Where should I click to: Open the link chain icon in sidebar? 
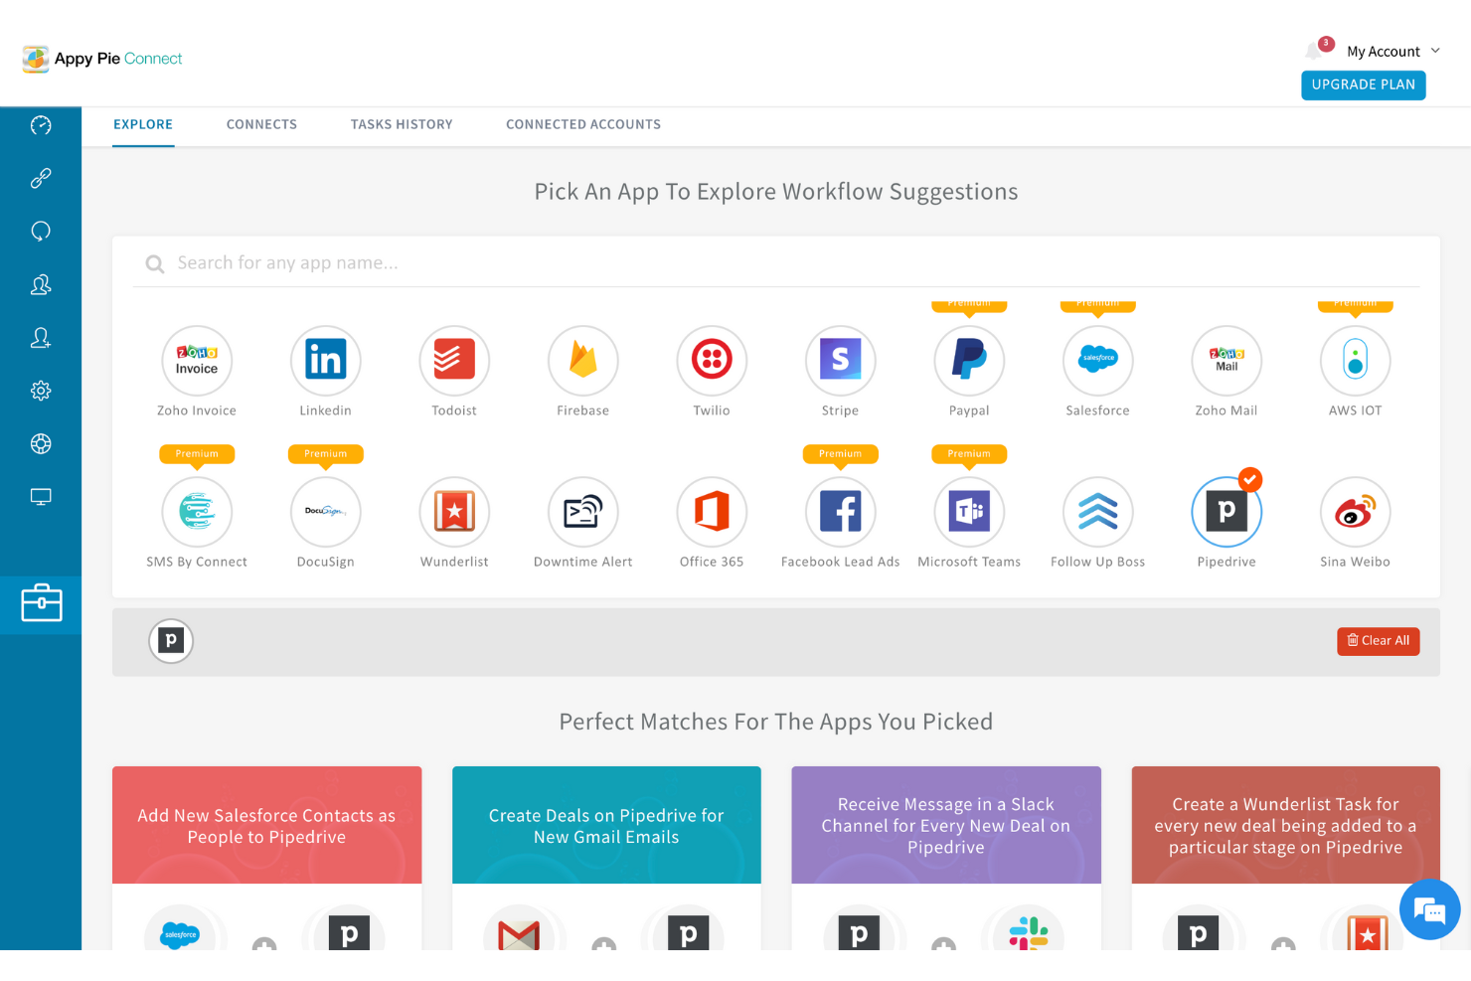[x=41, y=178]
